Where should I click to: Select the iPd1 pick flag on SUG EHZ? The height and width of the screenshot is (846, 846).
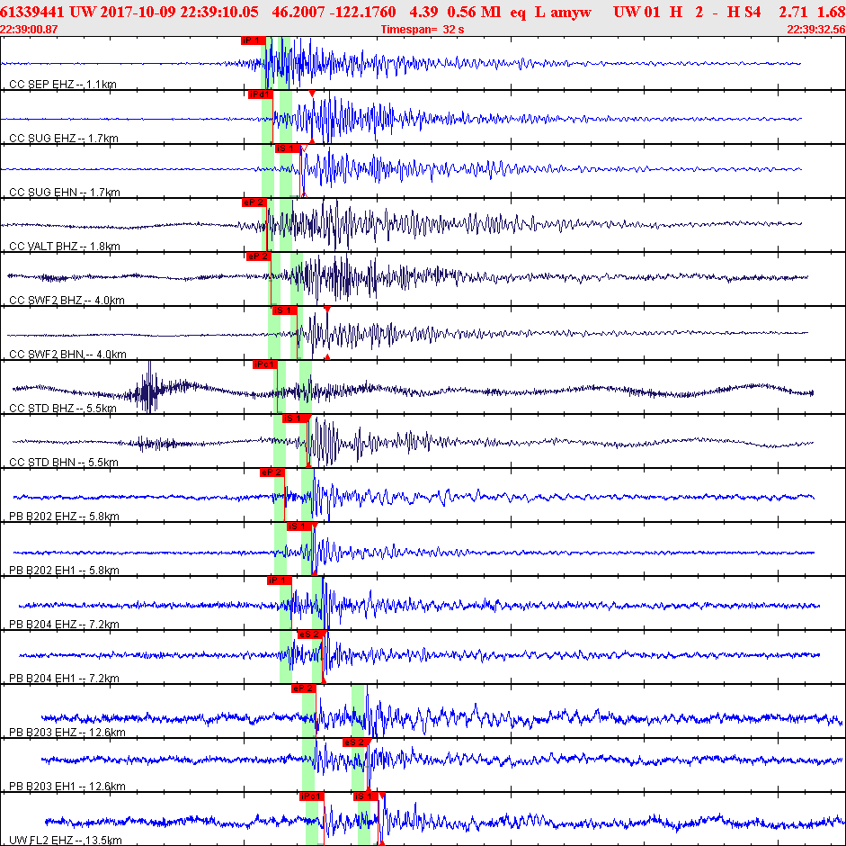tap(261, 94)
